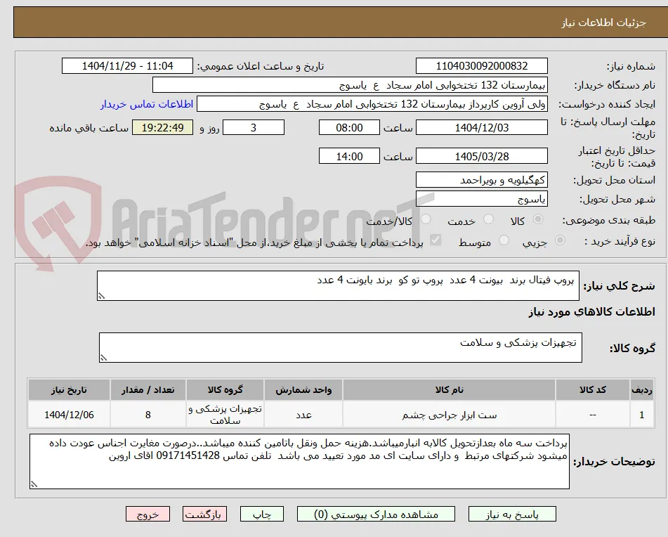
Task: Click the شرح کلی نیاز text area
Action: [338, 286]
